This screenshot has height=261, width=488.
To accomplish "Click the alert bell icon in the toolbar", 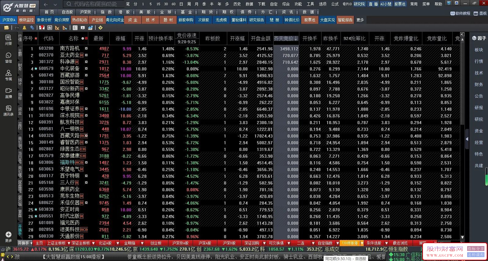I will (24, 28).
